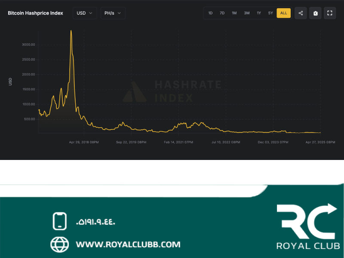Click the WWW.ROYALCLUBB.COM link
The width and height of the screenshot is (344, 258).
128,244
